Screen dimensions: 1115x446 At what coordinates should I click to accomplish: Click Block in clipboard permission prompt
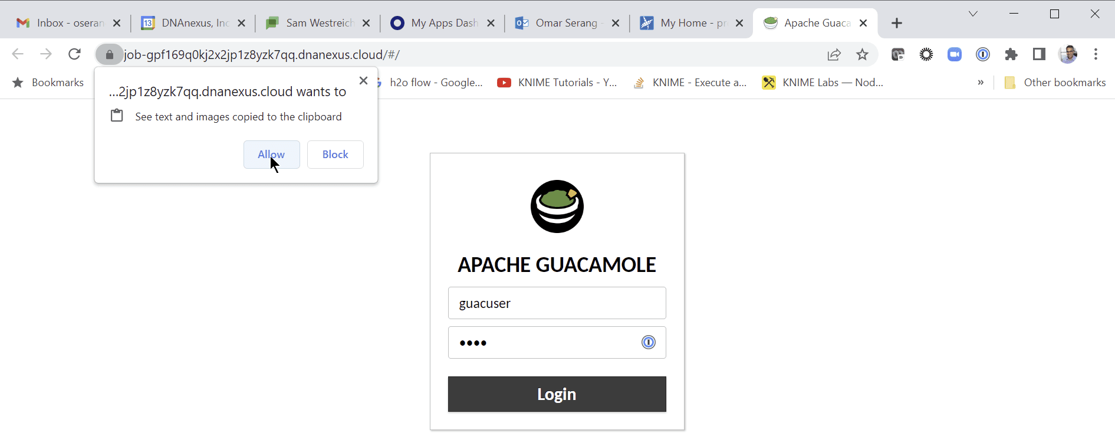tap(335, 155)
